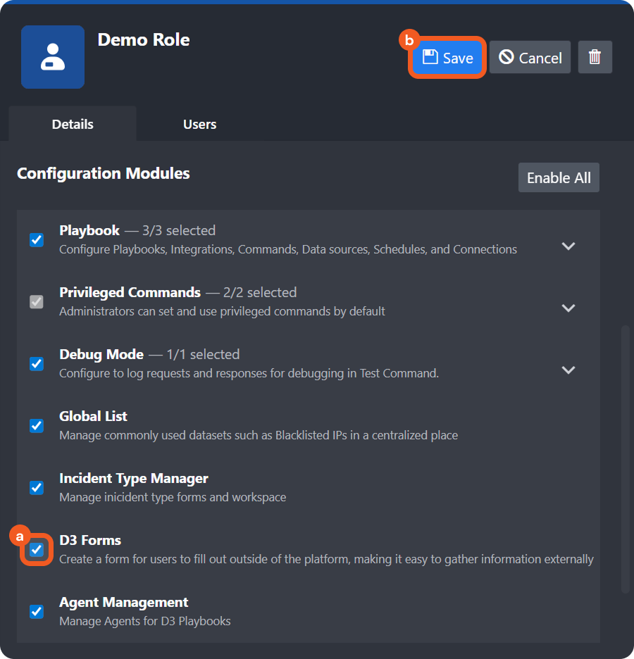Save the Demo Role changes
Image resolution: width=634 pixels, height=659 pixels.
[x=447, y=58]
